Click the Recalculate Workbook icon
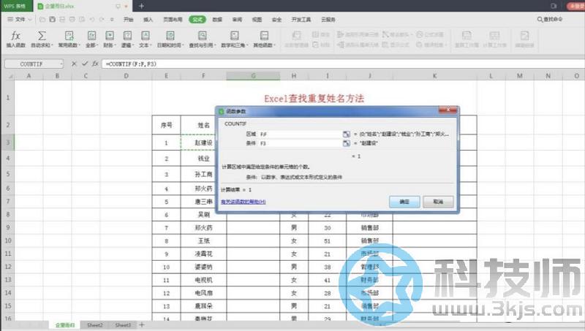The image size is (585, 331). [467, 36]
